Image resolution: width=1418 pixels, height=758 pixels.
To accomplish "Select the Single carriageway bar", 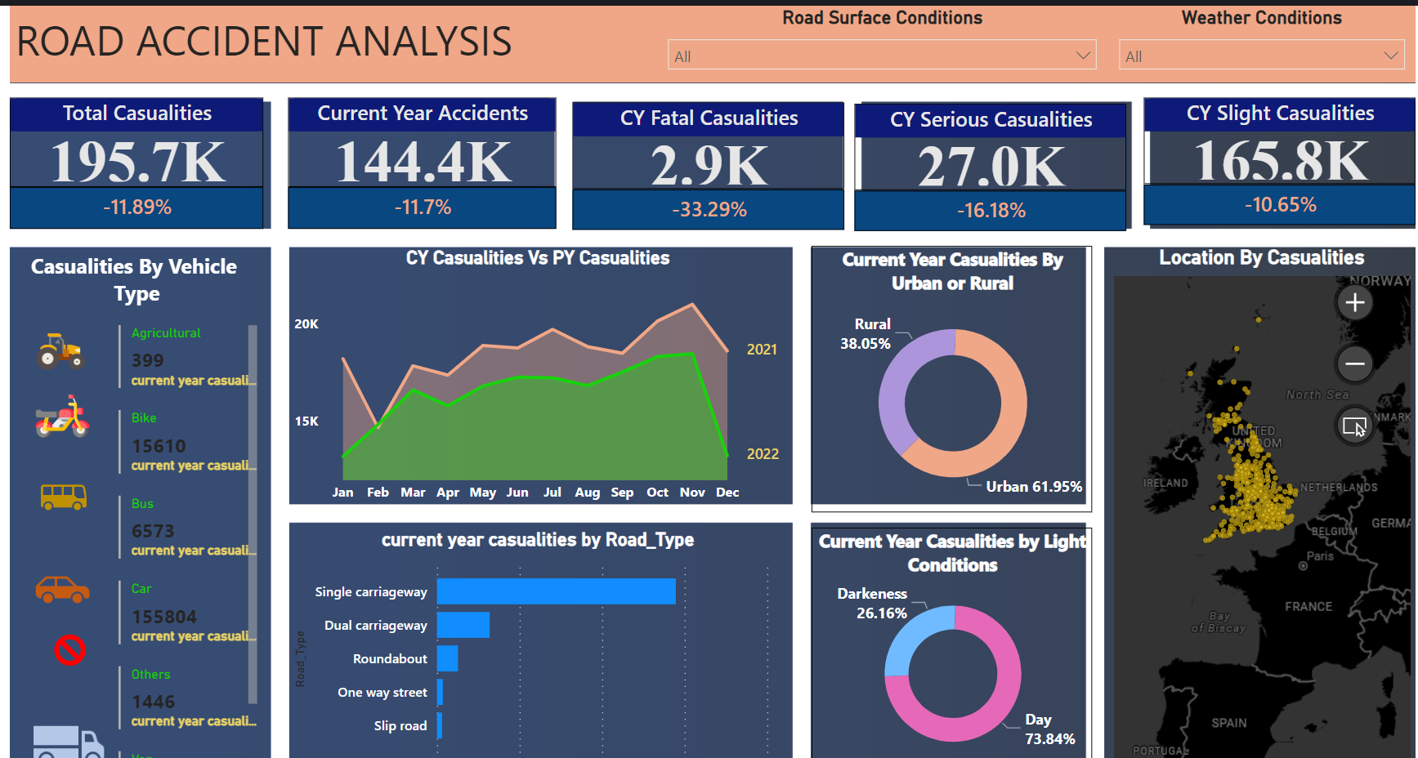I will 556,591.
